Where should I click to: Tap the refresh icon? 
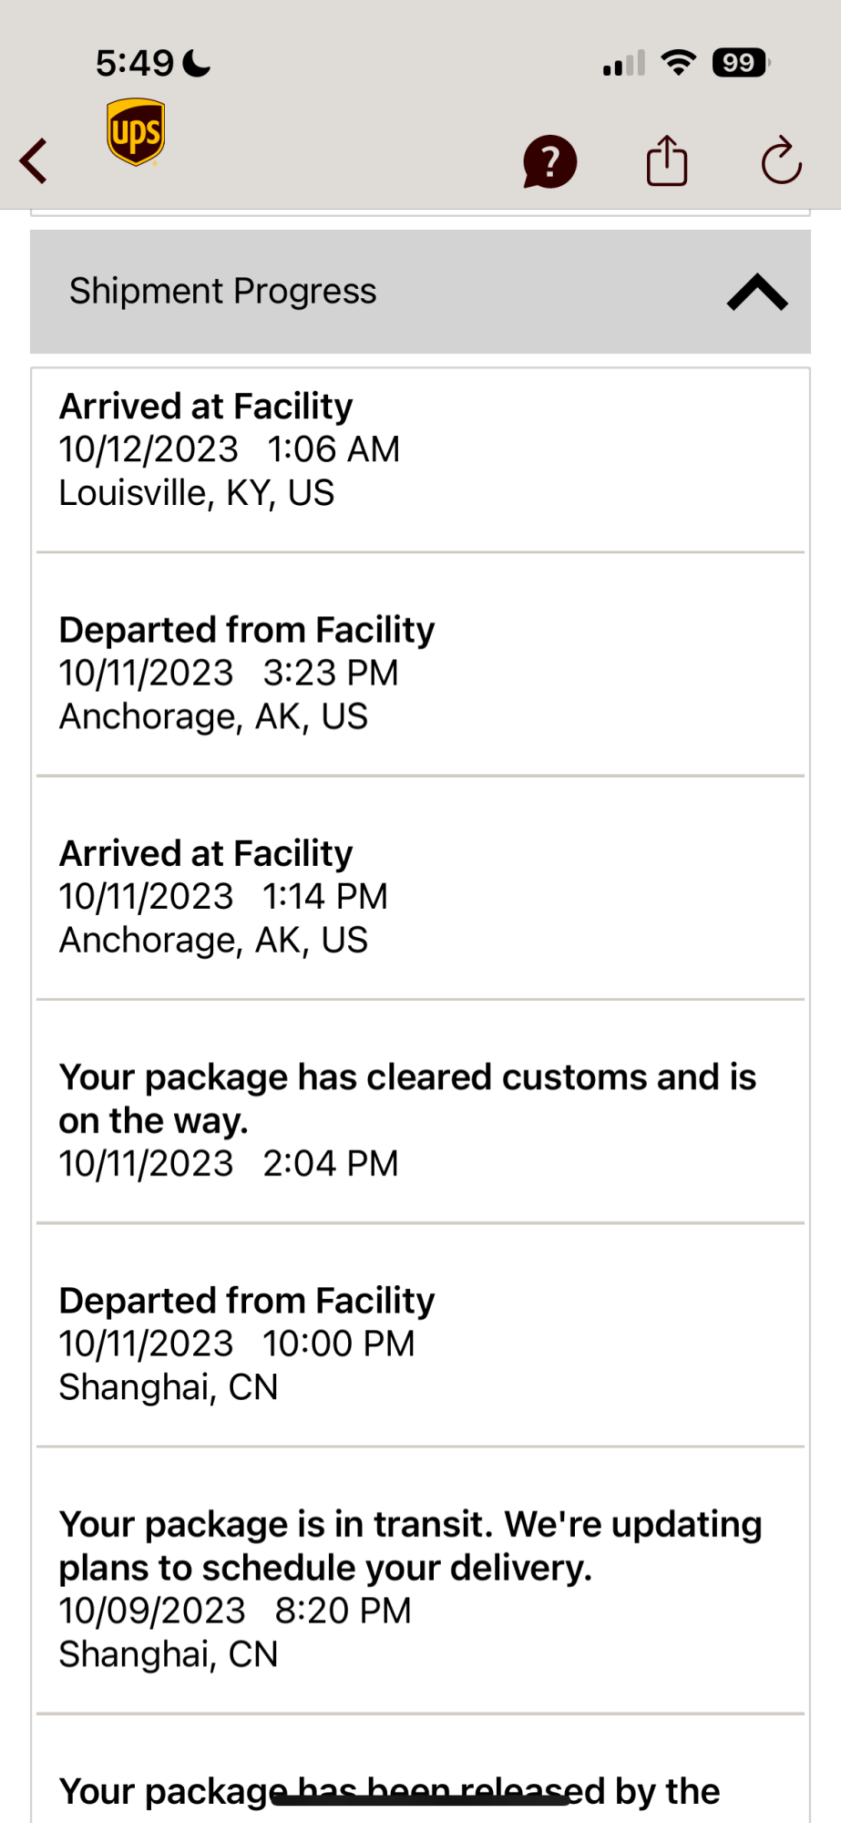(x=781, y=161)
